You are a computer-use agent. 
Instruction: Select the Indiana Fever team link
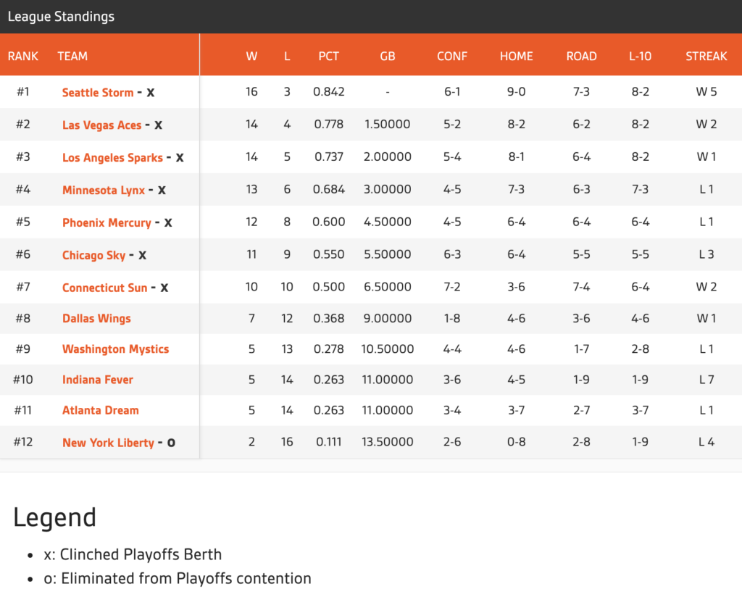coord(98,380)
